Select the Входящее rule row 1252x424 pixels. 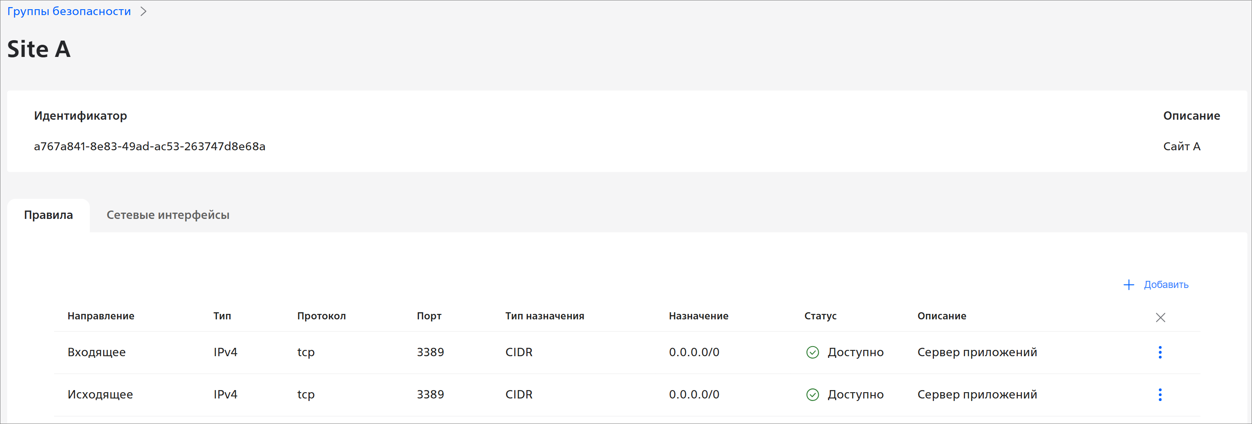click(96, 352)
